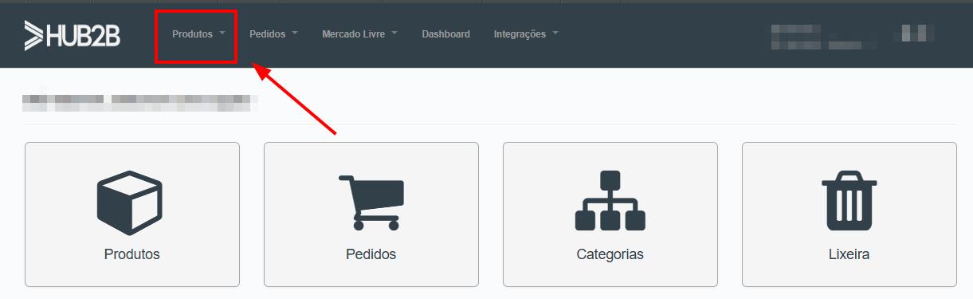Click caret arrow next to Pedidos
The width and height of the screenshot is (973, 299).
pyautogui.click(x=295, y=33)
